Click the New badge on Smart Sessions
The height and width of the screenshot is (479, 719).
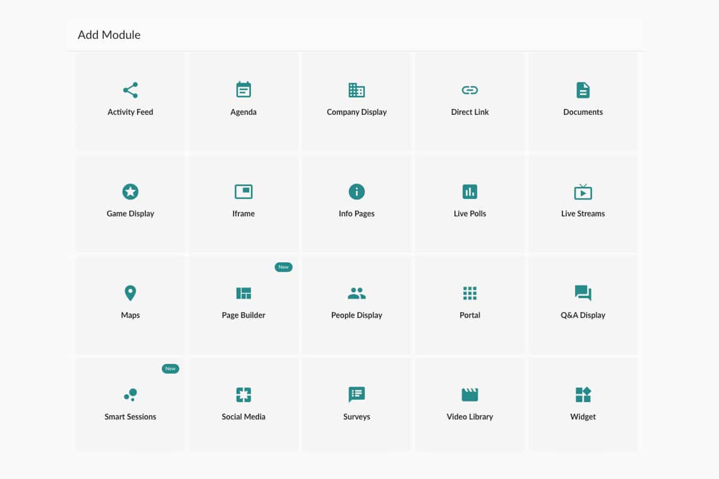(x=170, y=369)
